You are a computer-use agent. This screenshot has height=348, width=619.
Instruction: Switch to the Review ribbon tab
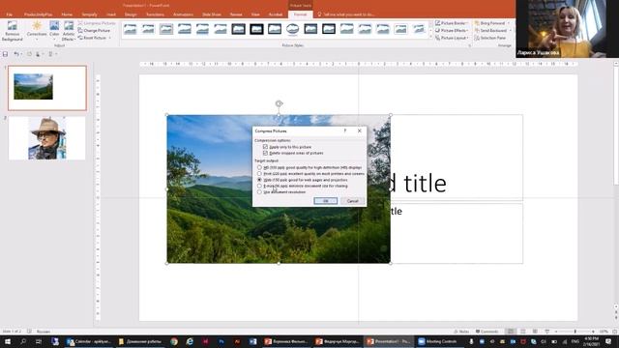pyautogui.click(x=236, y=14)
